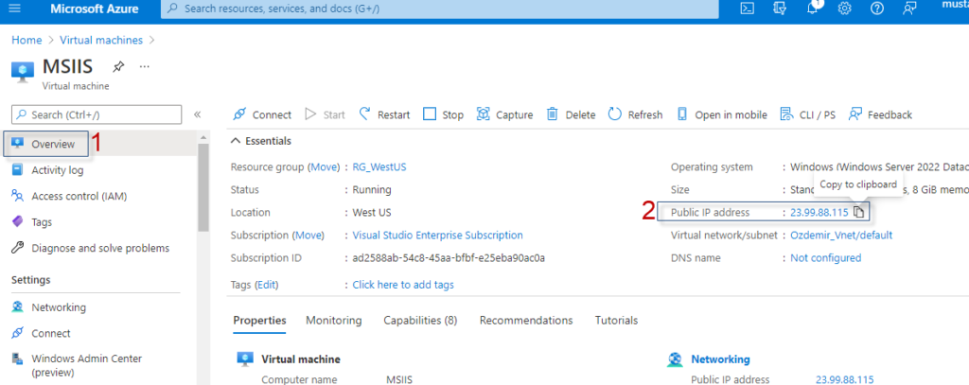
Task: Delete the virtual machine
Action: pyautogui.click(x=571, y=115)
